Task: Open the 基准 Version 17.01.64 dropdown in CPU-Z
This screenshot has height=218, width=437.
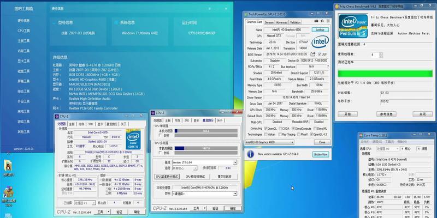Action: click(204, 162)
